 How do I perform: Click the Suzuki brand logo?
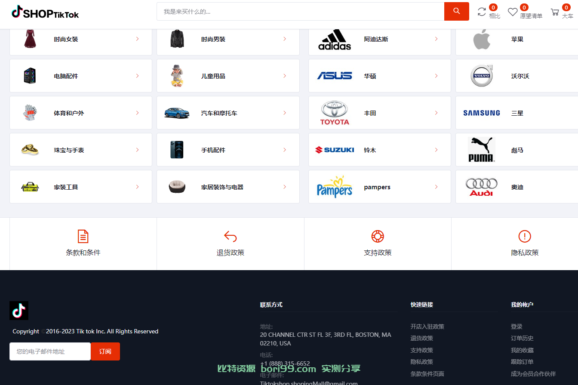click(x=335, y=150)
